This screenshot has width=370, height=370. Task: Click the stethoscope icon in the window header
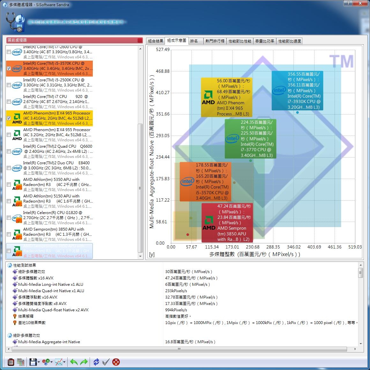point(15,22)
